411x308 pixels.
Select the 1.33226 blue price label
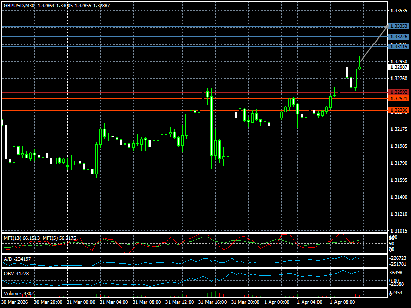399,37
